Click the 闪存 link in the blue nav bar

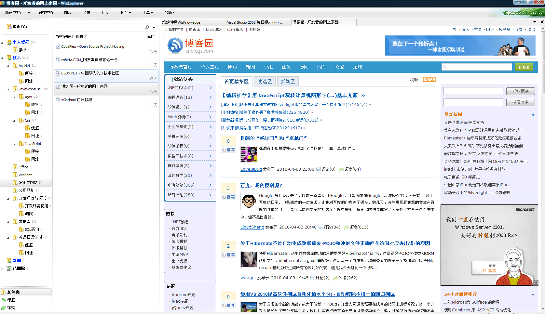pos(322,67)
